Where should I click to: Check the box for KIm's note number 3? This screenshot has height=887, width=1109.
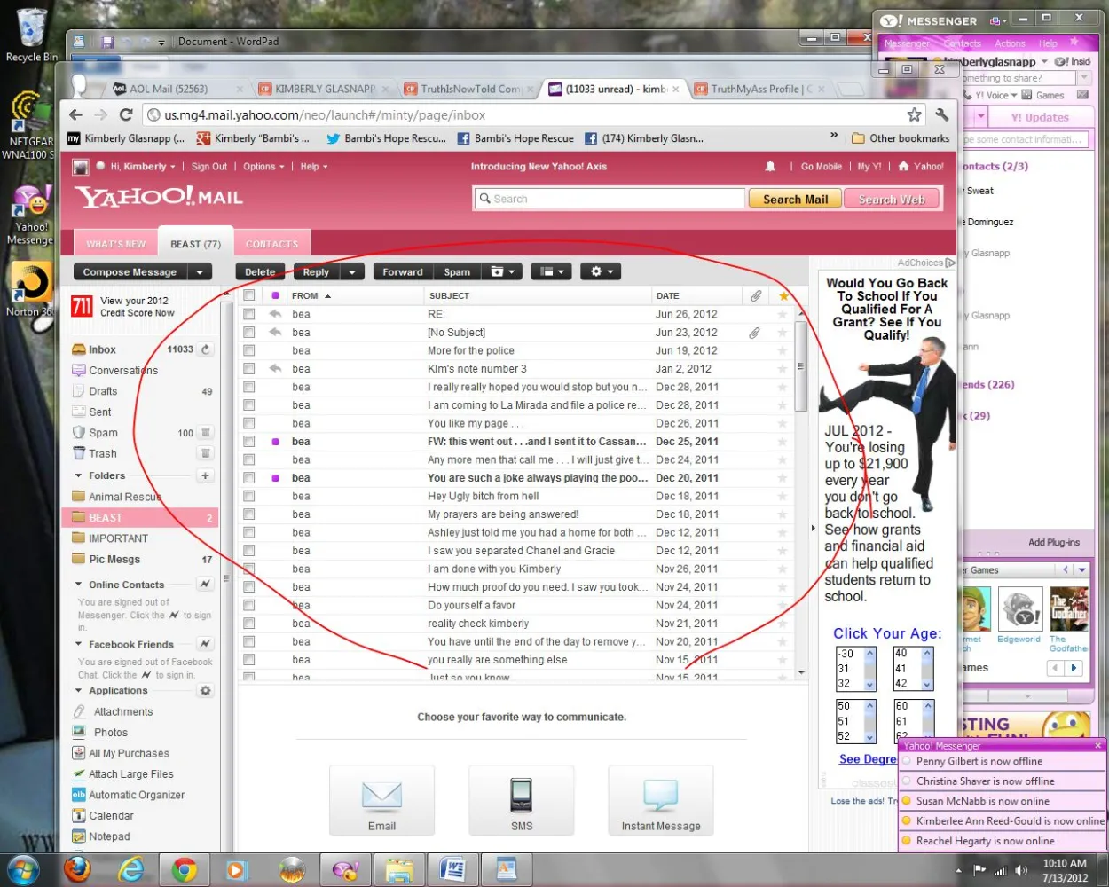pos(249,369)
